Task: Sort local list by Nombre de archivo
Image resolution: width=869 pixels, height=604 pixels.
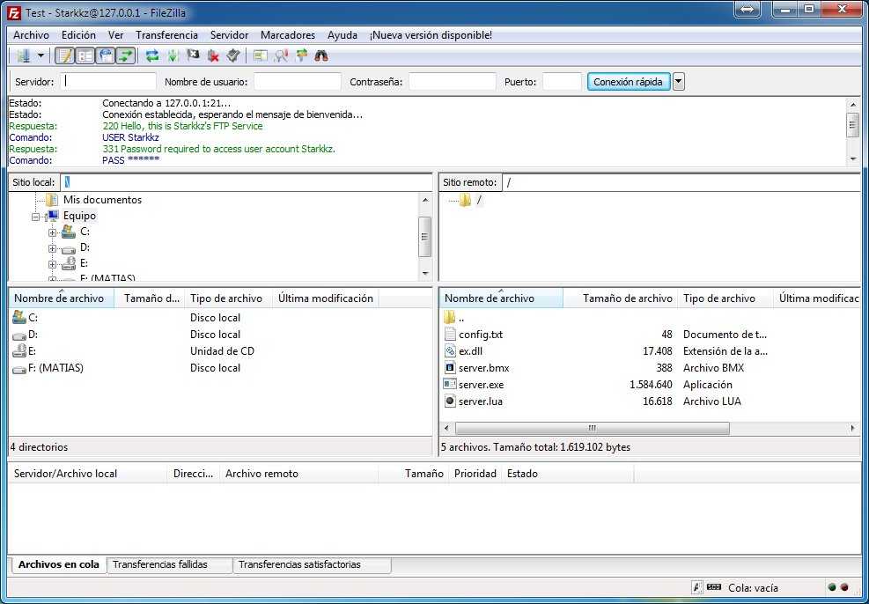Action: point(62,298)
